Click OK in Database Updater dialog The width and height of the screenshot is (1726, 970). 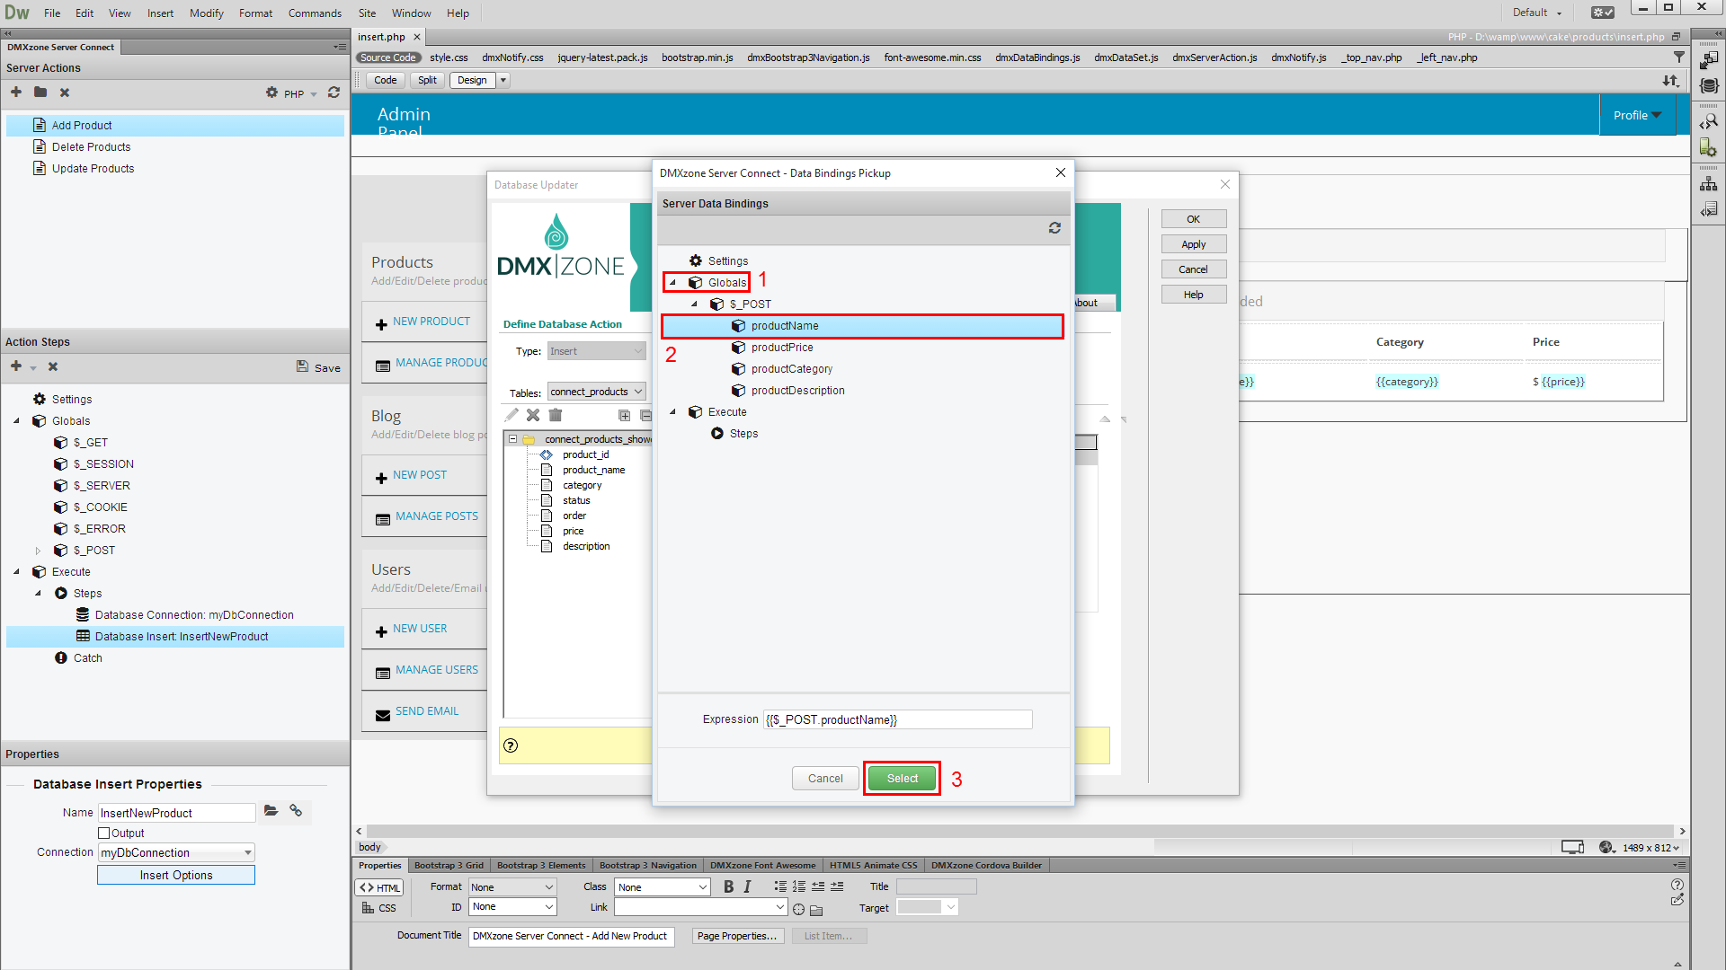click(x=1193, y=219)
